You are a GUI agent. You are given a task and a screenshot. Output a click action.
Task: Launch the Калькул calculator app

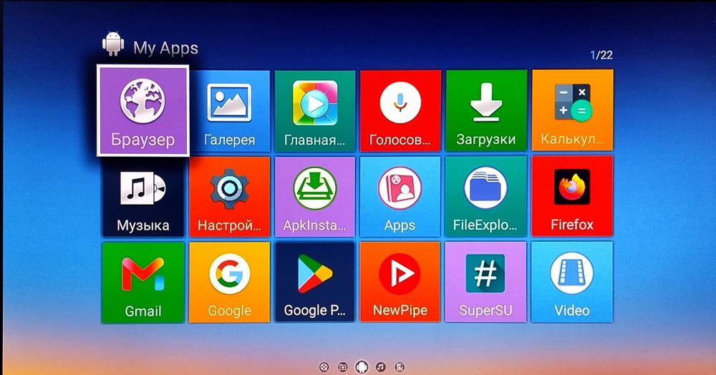tap(572, 110)
